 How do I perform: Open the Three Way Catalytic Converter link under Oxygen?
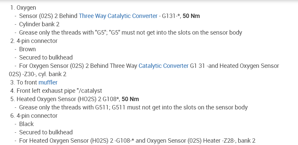point(118,16)
